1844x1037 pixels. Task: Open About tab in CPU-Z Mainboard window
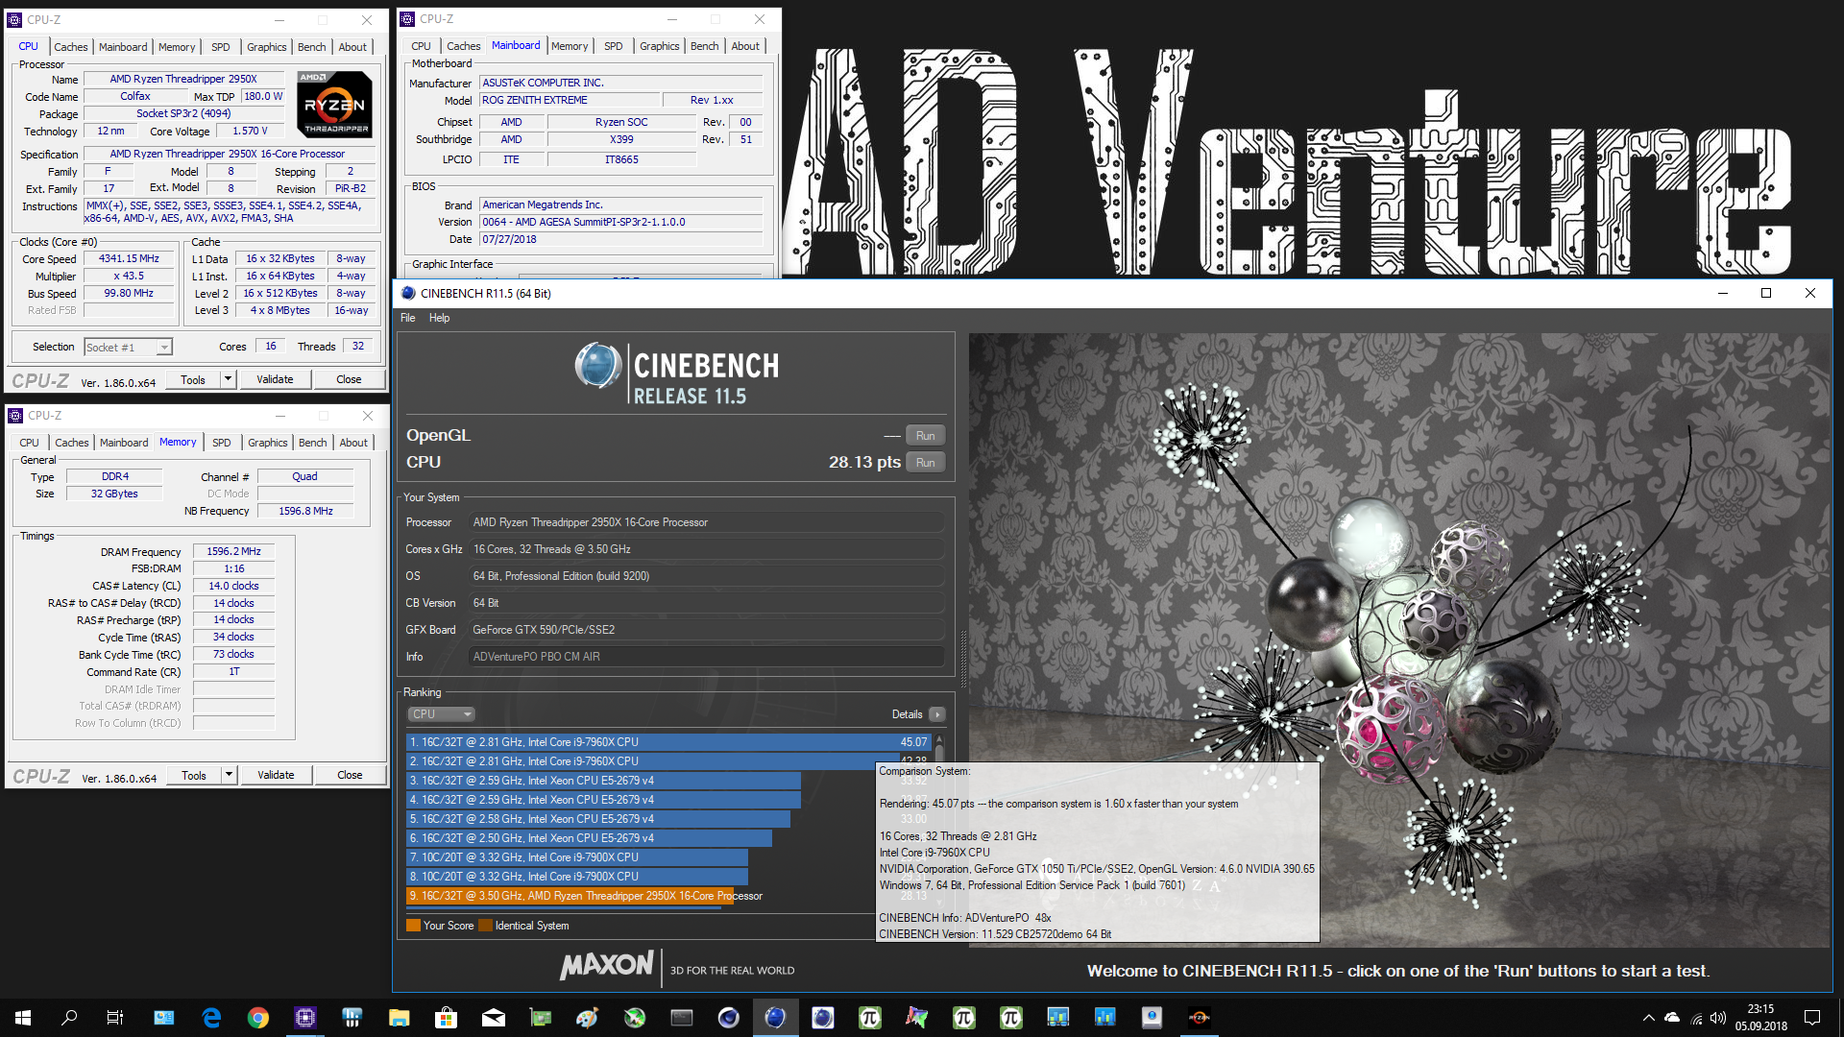click(745, 46)
